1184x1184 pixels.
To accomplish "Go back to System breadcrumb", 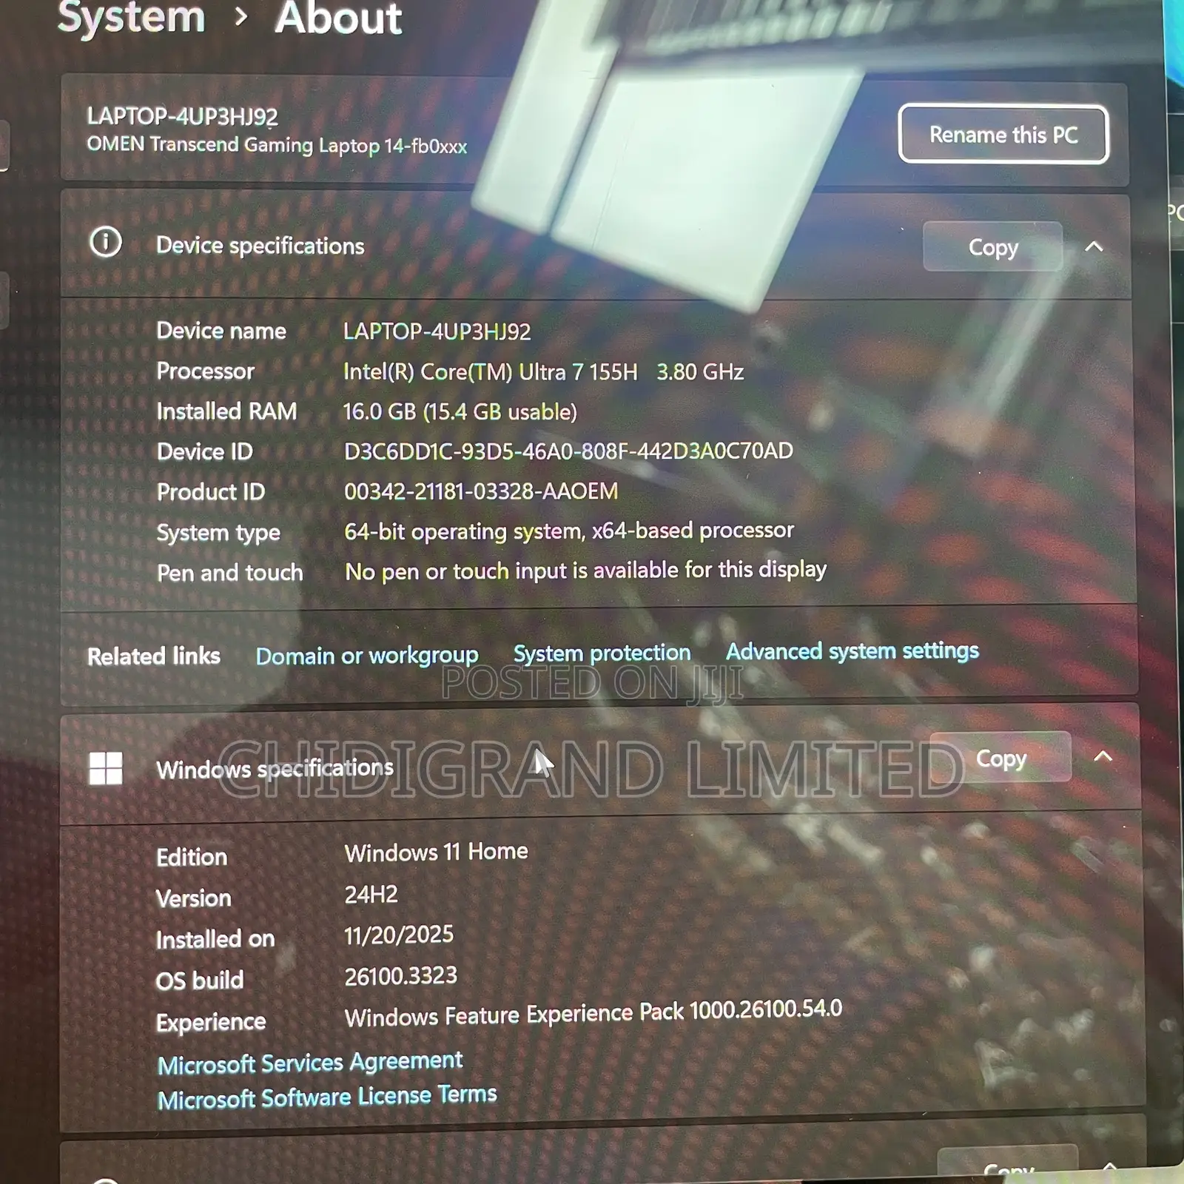I will (x=131, y=16).
